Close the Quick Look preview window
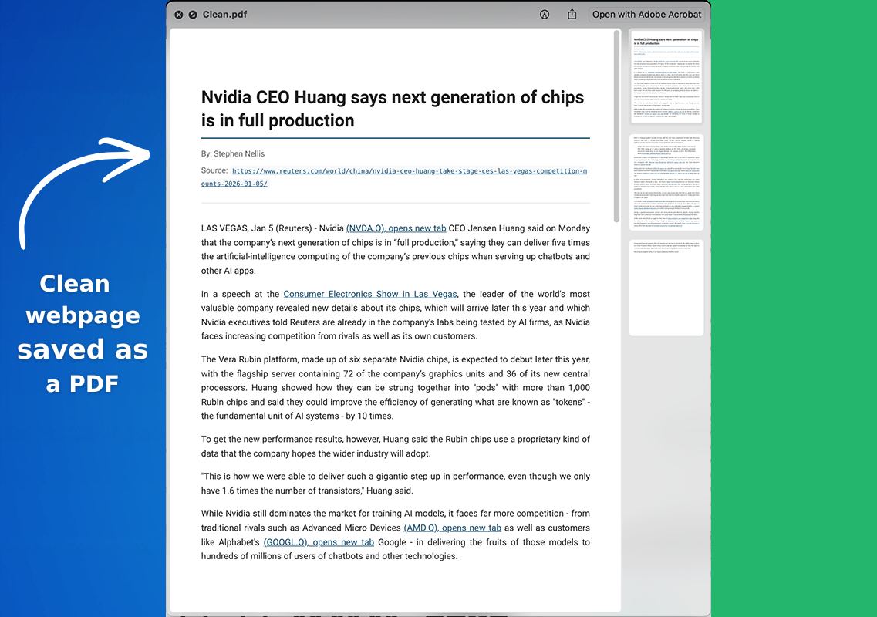The width and height of the screenshot is (877, 617). [x=178, y=15]
